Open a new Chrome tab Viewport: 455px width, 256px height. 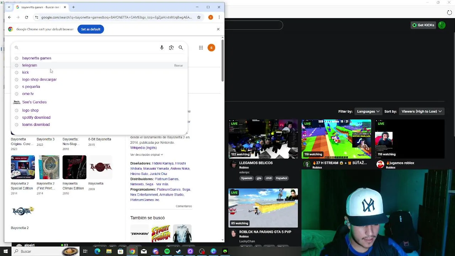click(73, 7)
